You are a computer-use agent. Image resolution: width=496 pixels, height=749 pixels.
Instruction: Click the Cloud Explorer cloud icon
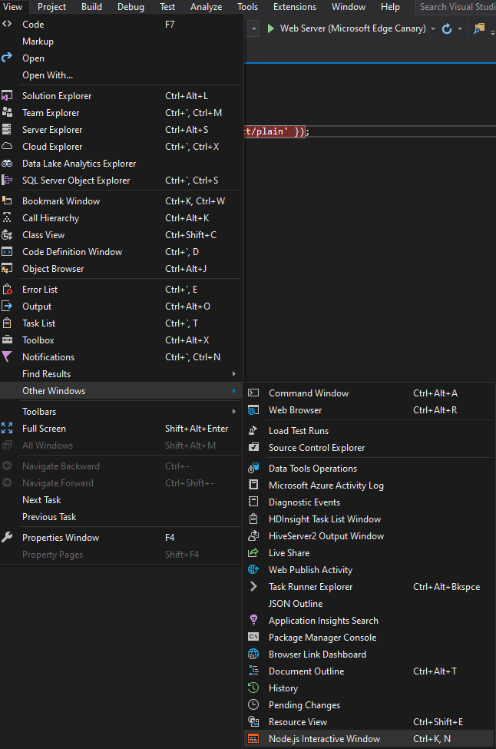(x=8, y=147)
